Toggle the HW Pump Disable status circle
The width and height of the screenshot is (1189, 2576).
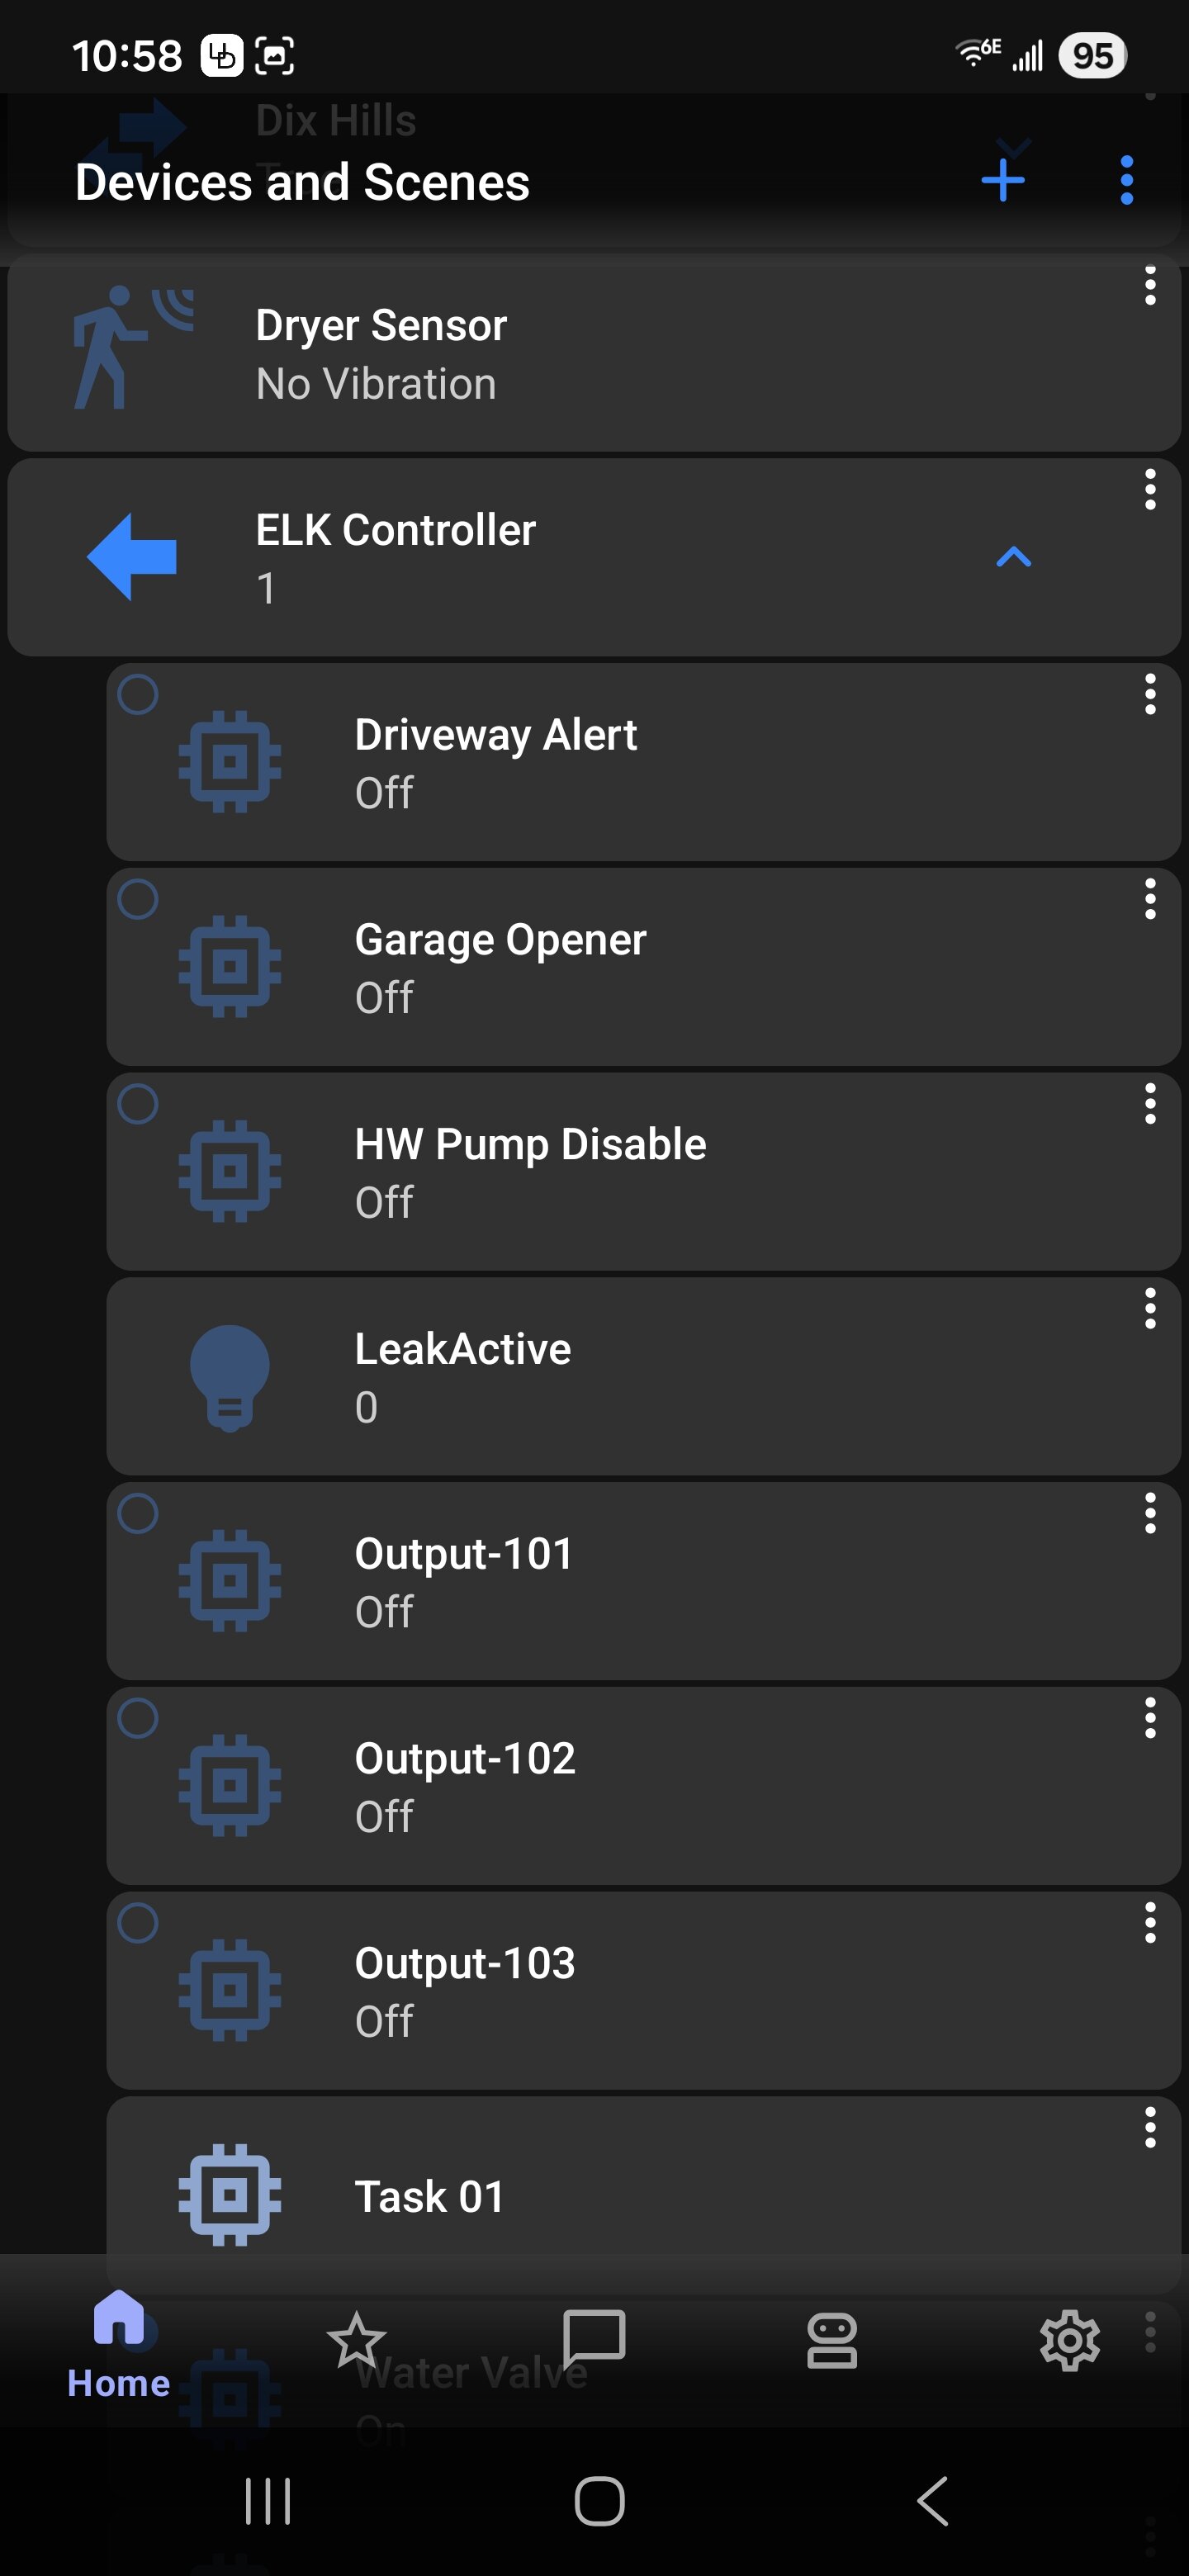point(138,1104)
